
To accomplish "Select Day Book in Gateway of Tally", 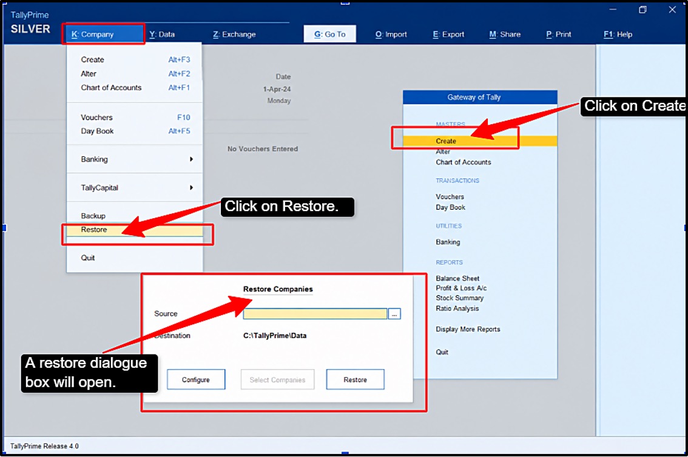I will pyautogui.click(x=450, y=207).
